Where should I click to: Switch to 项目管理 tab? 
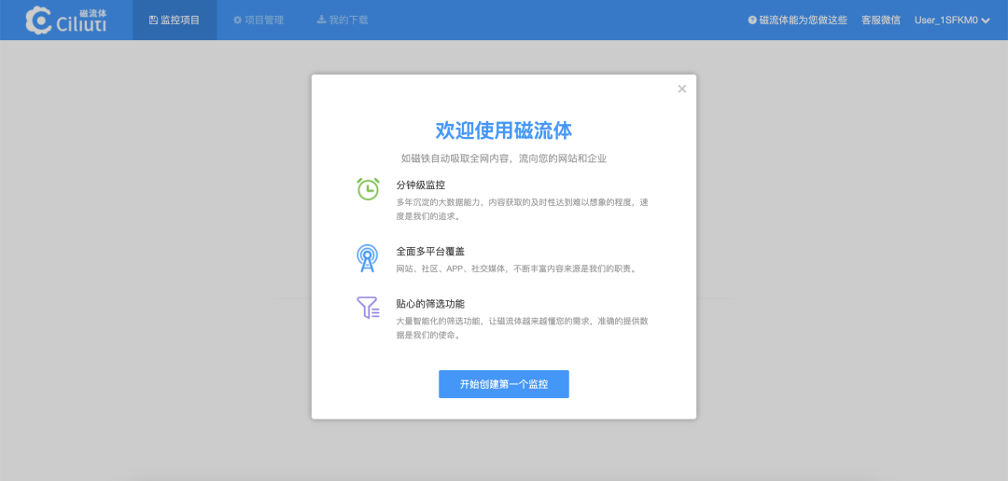[x=259, y=20]
